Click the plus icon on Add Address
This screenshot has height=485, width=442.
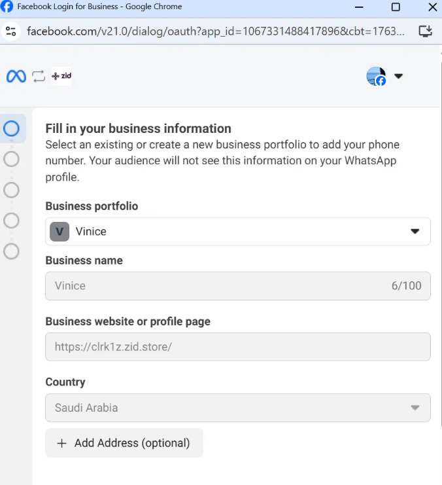click(x=62, y=443)
